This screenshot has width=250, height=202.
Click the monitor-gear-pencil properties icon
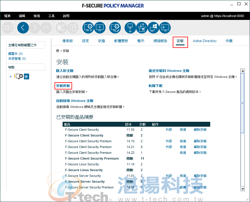115,28
